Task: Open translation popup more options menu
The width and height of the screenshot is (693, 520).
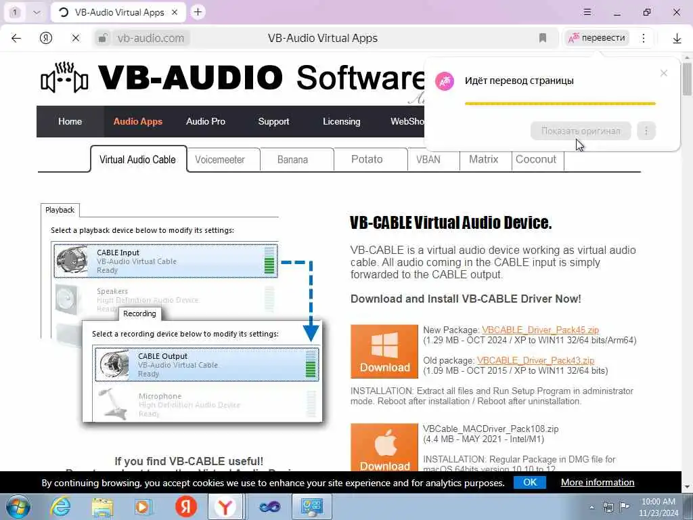Action: coord(646,131)
